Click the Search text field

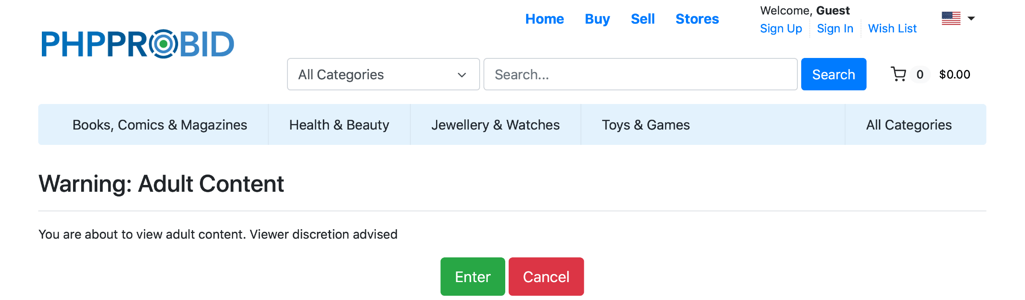pos(640,74)
